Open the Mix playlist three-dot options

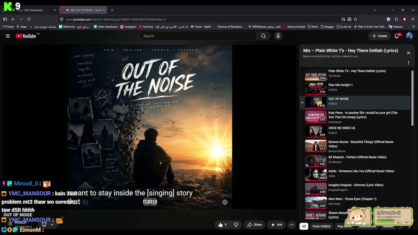[408, 63]
